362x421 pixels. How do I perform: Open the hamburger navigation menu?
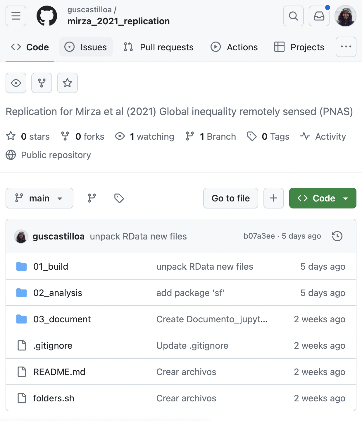coord(16,16)
